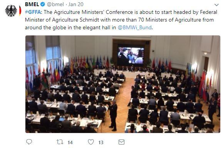The height and width of the screenshot is (148, 221).
Task: Open the BMEL eagle profile avatar
Action: point(11,11)
